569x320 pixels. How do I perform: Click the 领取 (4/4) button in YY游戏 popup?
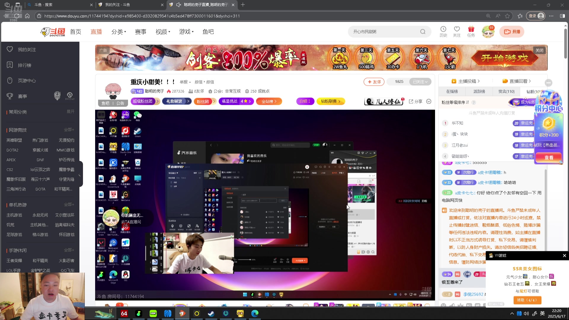(x=527, y=300)
